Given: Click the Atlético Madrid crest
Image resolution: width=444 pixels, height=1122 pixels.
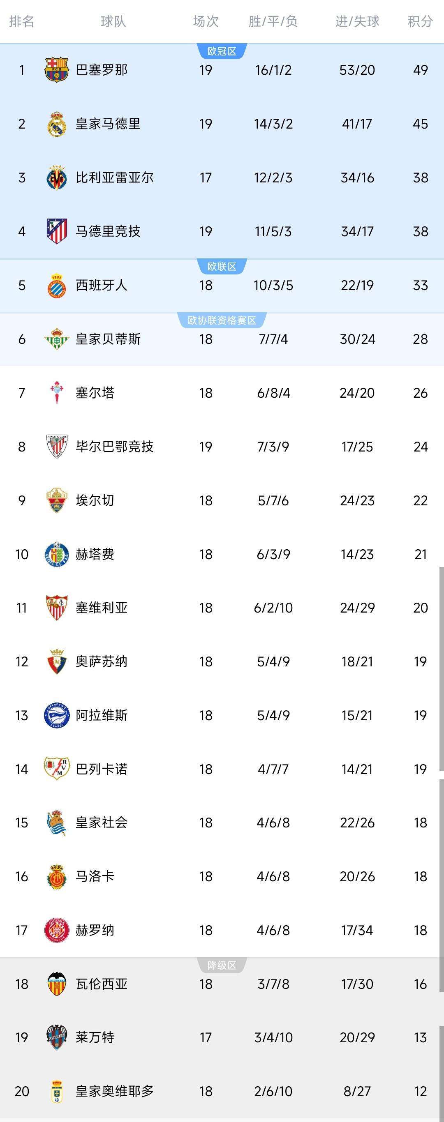Looking at the screenshot, I should coord(57,231).
